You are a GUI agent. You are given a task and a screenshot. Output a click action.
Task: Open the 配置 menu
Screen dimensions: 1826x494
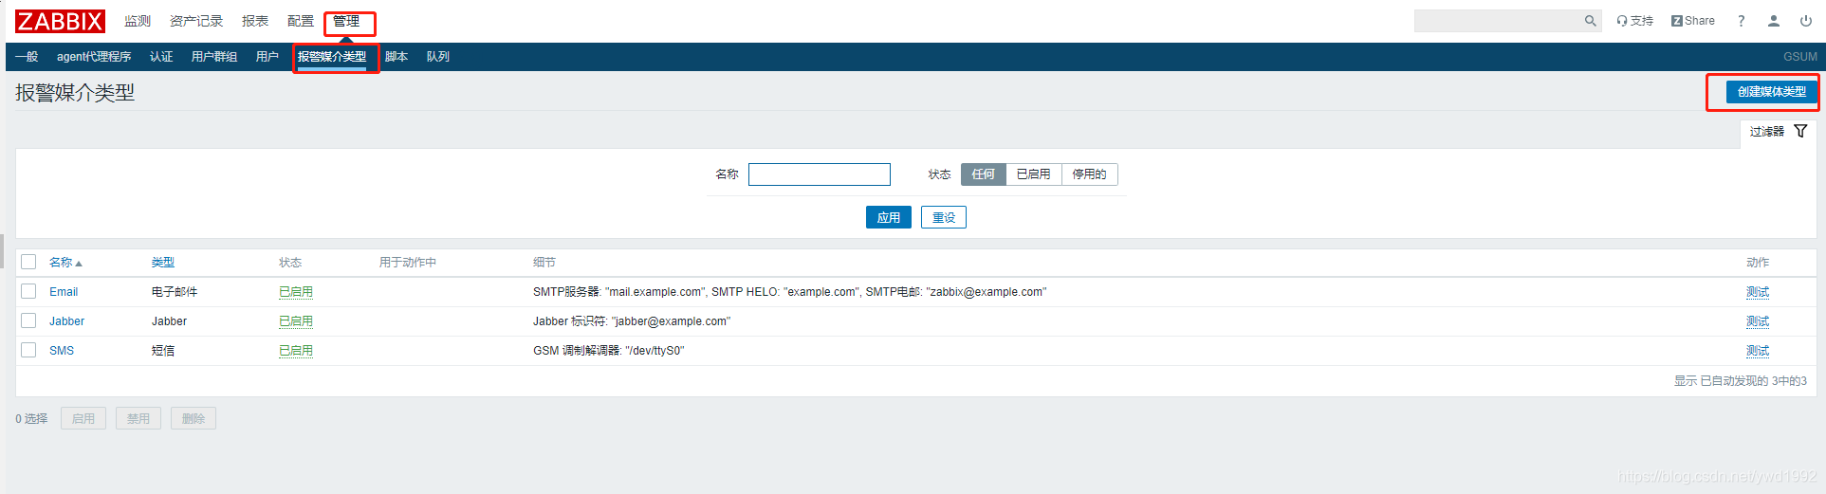click(x=301, y=21)
